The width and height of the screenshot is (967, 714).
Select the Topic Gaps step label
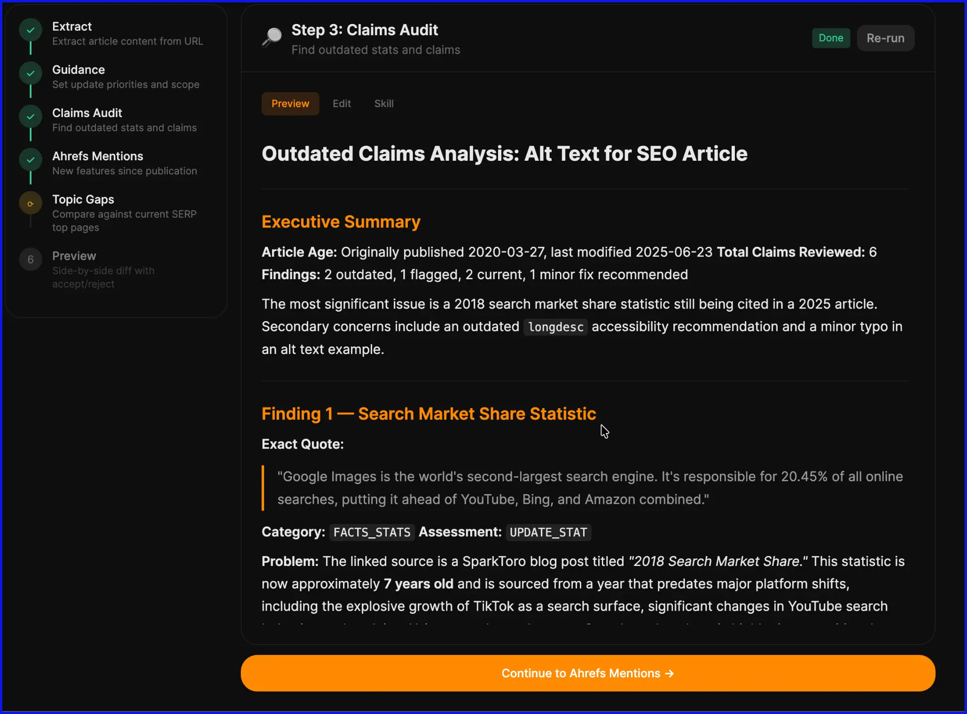point(83,199)
